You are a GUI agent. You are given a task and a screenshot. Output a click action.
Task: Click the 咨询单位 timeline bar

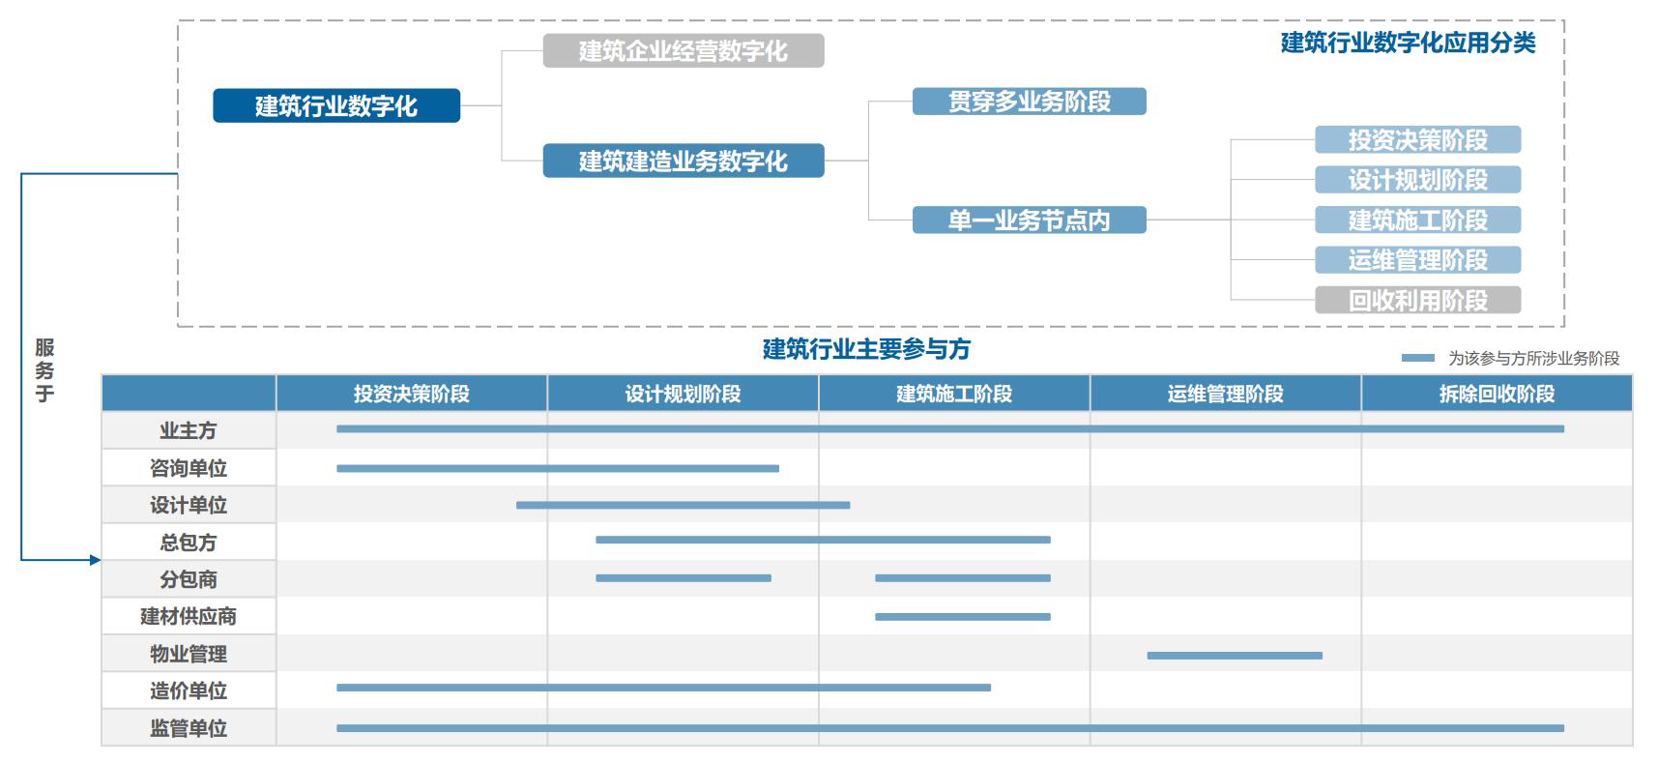558,468
